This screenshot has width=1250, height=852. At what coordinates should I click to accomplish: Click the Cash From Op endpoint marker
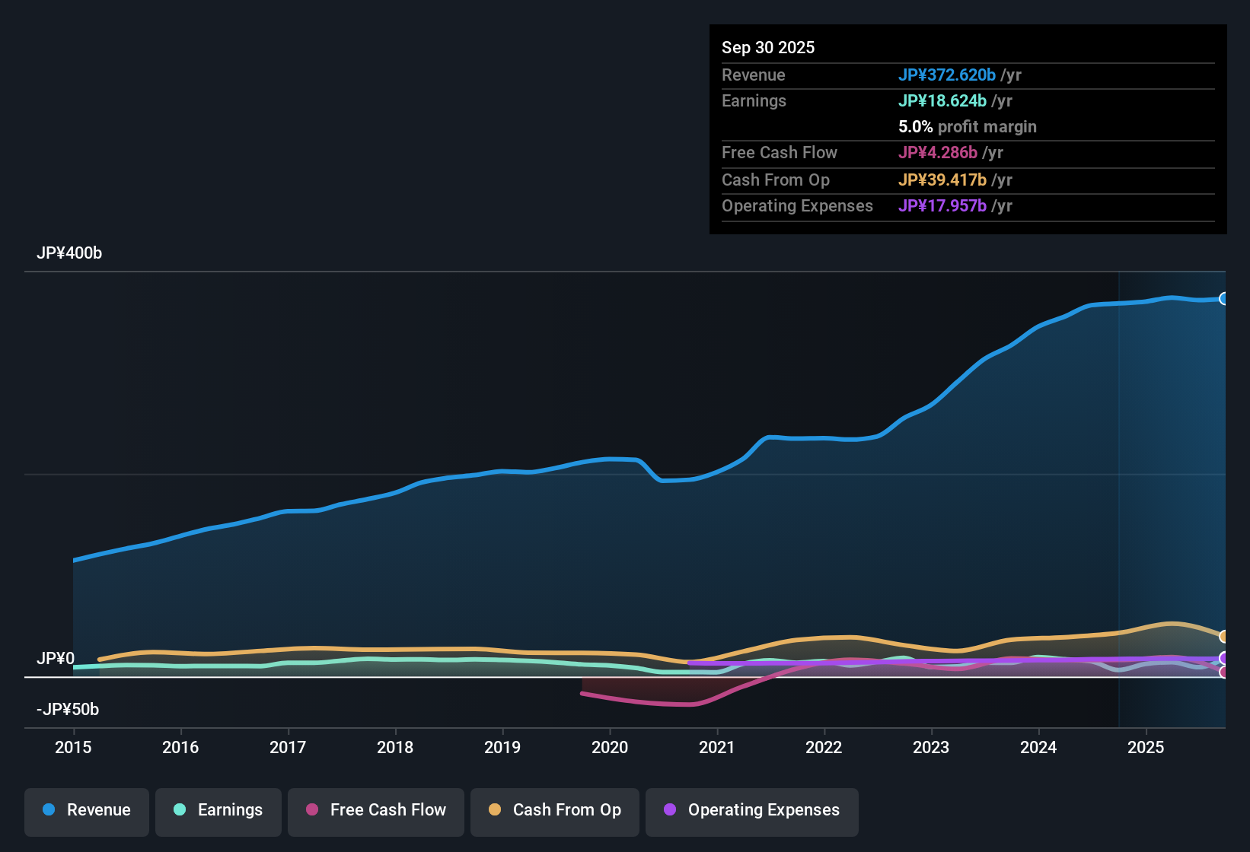click(1223, 635)
